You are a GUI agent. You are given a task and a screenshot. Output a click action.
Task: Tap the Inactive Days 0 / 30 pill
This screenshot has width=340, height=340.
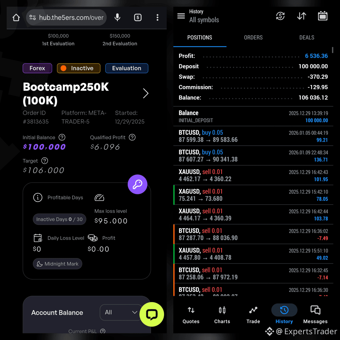(x=59, y=219)
